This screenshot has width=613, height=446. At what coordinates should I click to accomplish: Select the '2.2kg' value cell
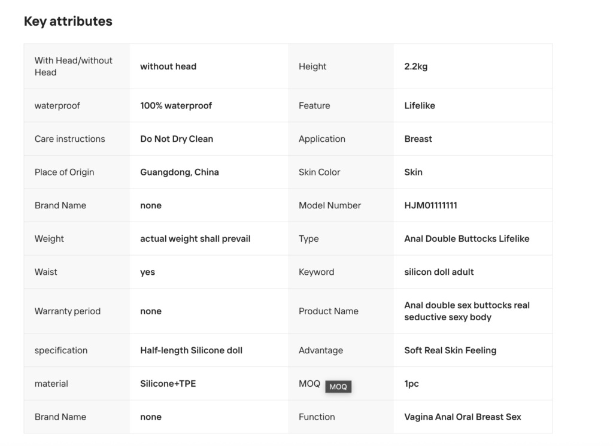415,66
